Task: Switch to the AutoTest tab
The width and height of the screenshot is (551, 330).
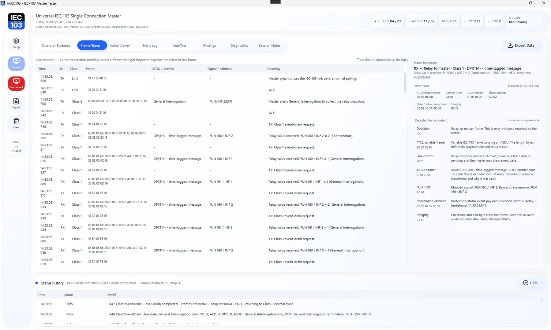Action: pyautogui.click(x=179, y=46)
